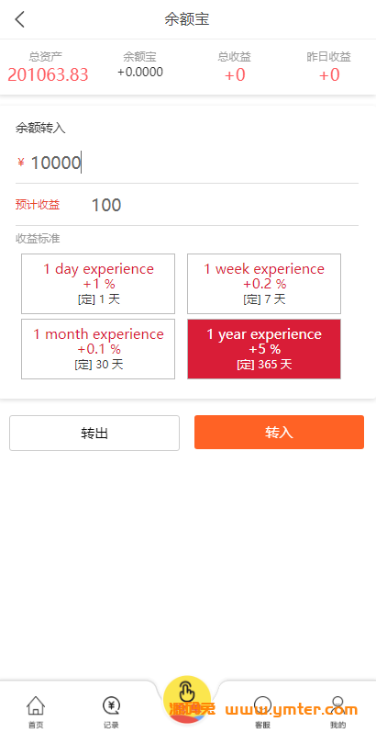The width and height of the screenshot is (376, 733).
Task: Click the 转出 transfer-out button
Action: pos(94,433)
